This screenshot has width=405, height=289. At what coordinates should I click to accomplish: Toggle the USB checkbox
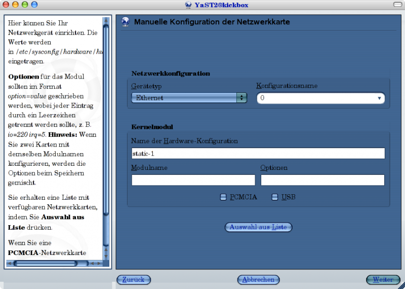coord(275,197)
